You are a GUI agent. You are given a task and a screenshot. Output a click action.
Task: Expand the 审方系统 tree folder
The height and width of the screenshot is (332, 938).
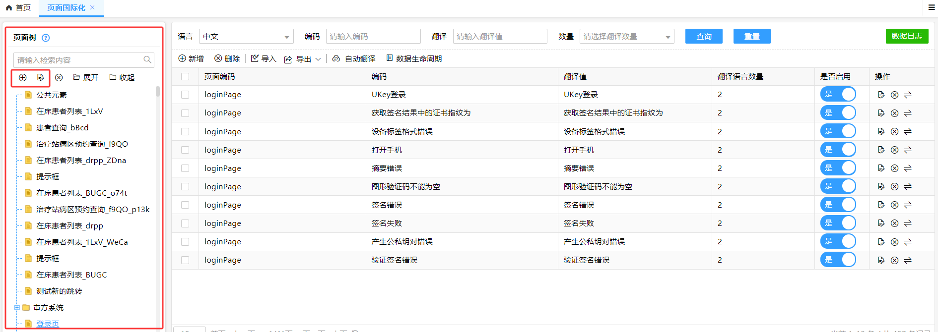(17, 308)
